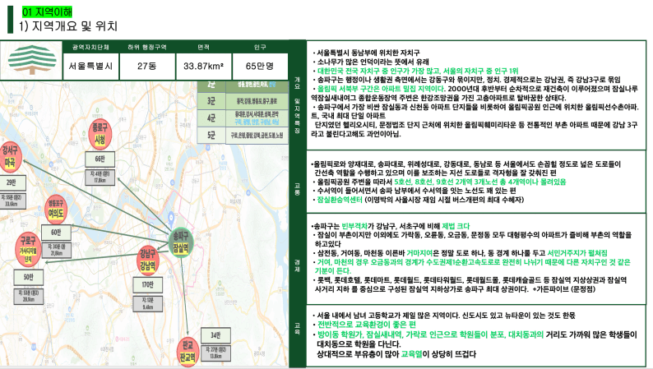Select the 판교 판교역 red circle marker
653x369 pixels.
click(x=188, y=352)
